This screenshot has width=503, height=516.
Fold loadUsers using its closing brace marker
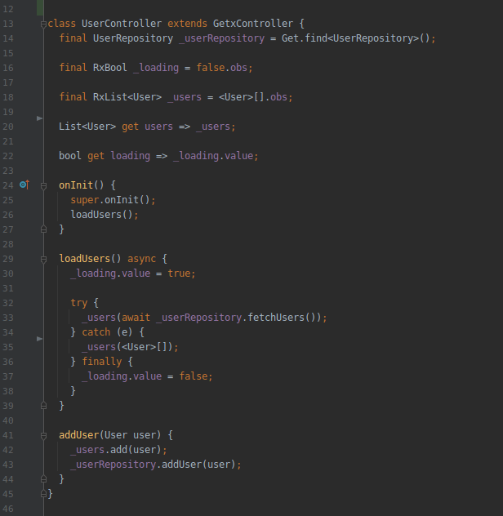tap(43, 406)
